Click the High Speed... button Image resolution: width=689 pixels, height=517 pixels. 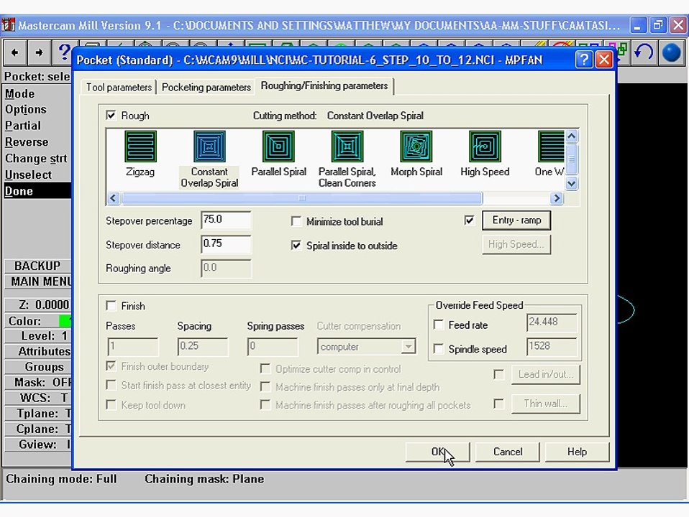(x=516, y=244)
